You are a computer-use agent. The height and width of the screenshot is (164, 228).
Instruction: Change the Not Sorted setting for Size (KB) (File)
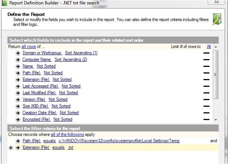[61, 106]
